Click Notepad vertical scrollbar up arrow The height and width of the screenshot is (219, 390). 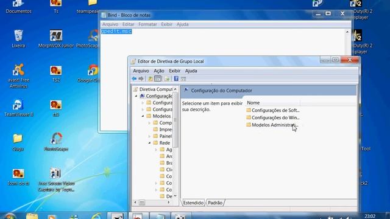click(347, 32)
